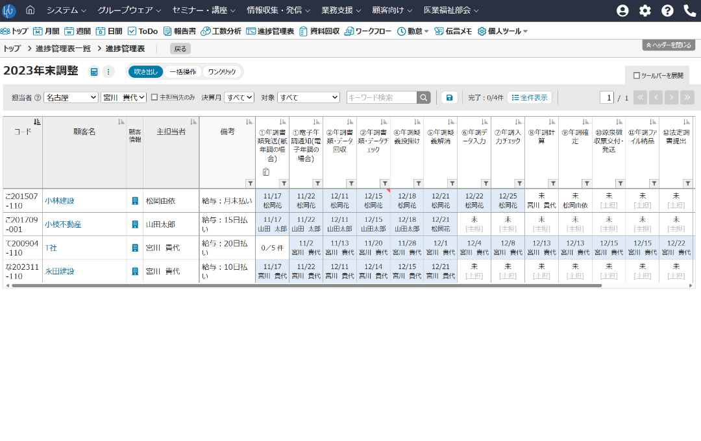Select 一括操作 mode
The width and height of the screenshot is (701, 441).
pyautogui.click(x=183, y=71)
